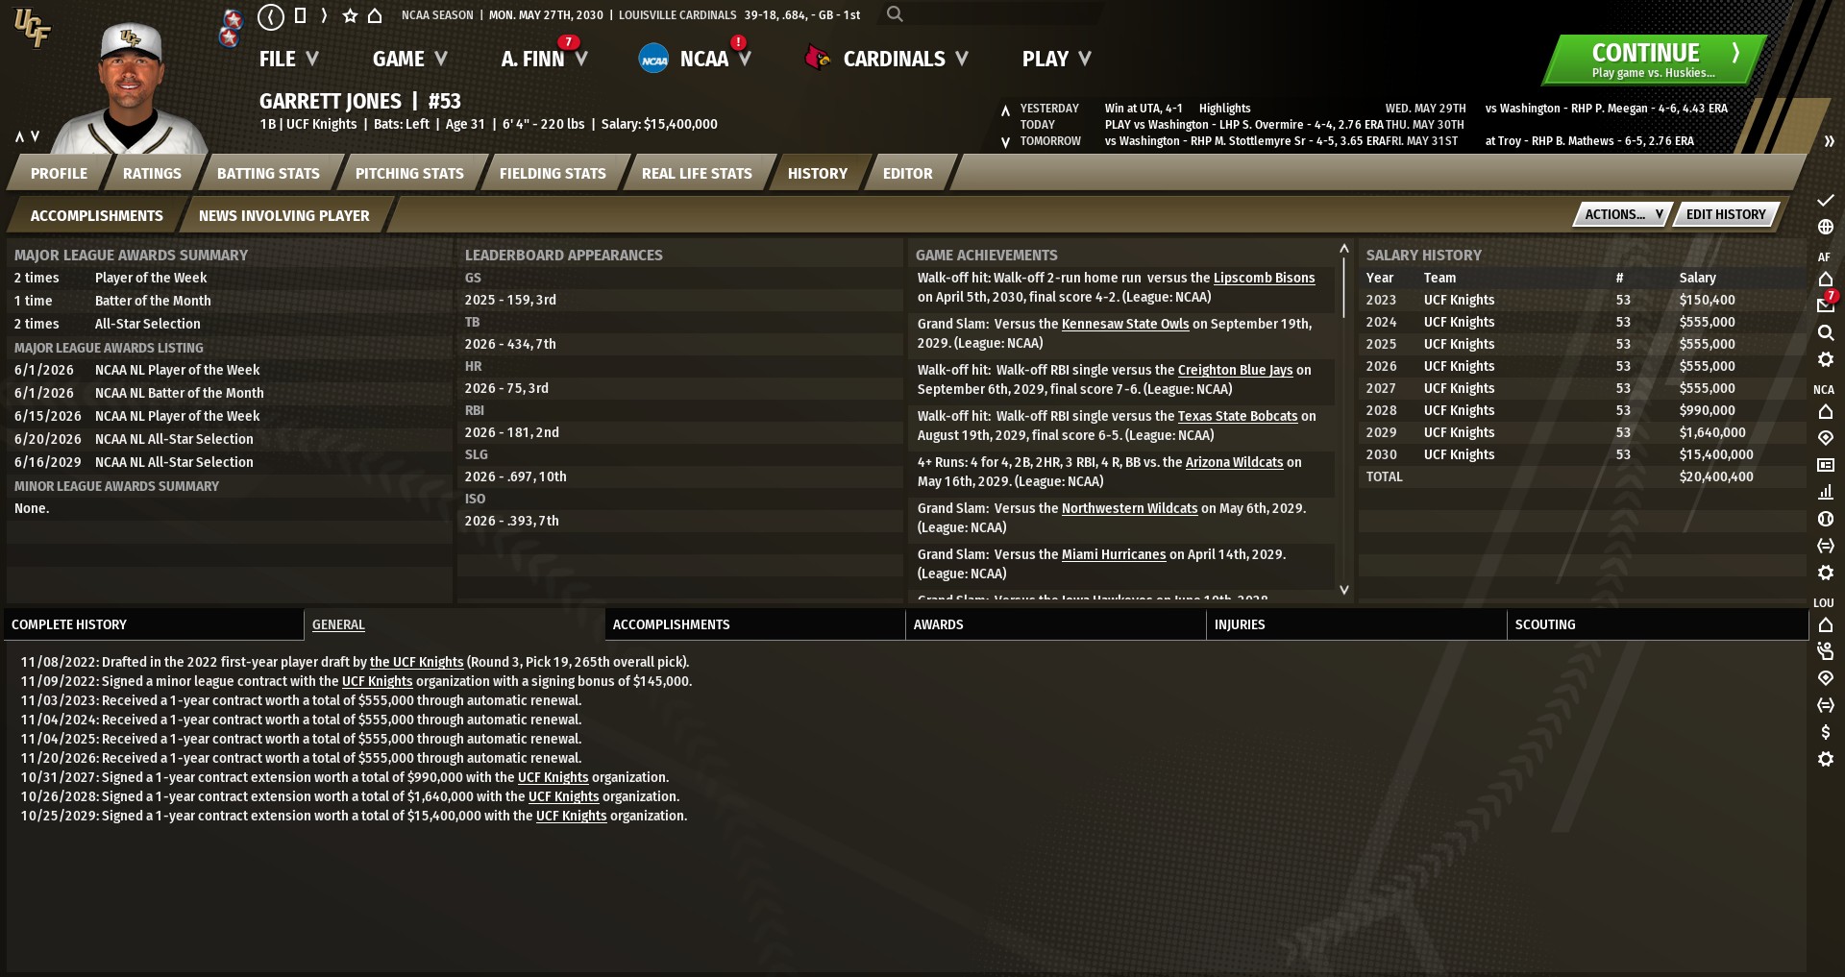Open the globe icon in right sidebar
The image size is (1845, 977).
point(1826,227)
